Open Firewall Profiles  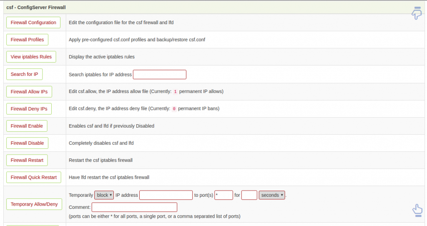point(27,40)
